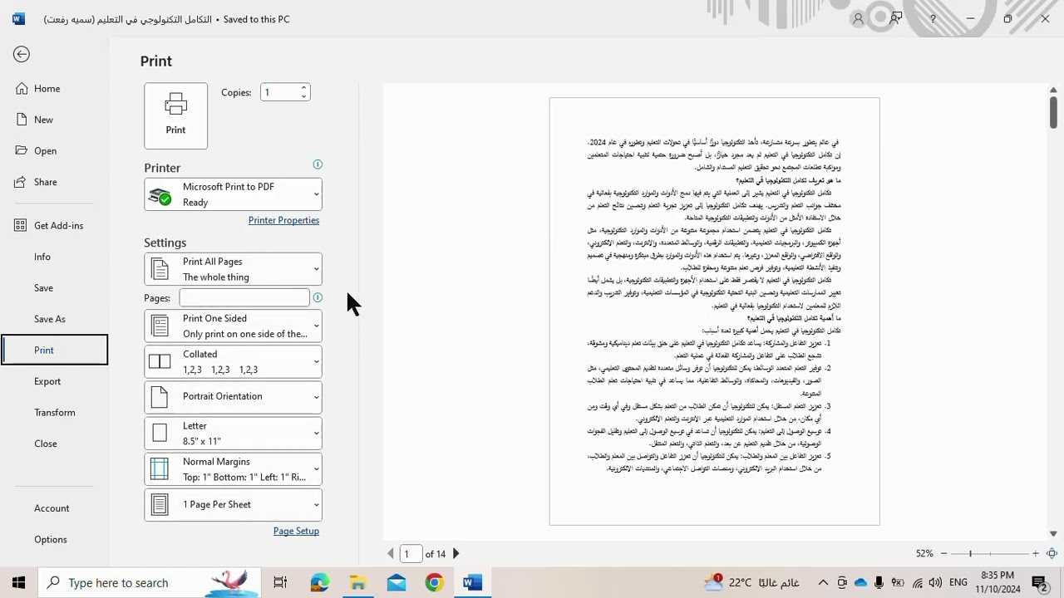
Task: Click the Word icon on the taskbar
Action: click(472, 583)
